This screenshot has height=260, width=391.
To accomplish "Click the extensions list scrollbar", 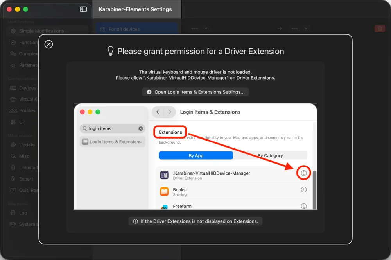I will coord(314,190).
